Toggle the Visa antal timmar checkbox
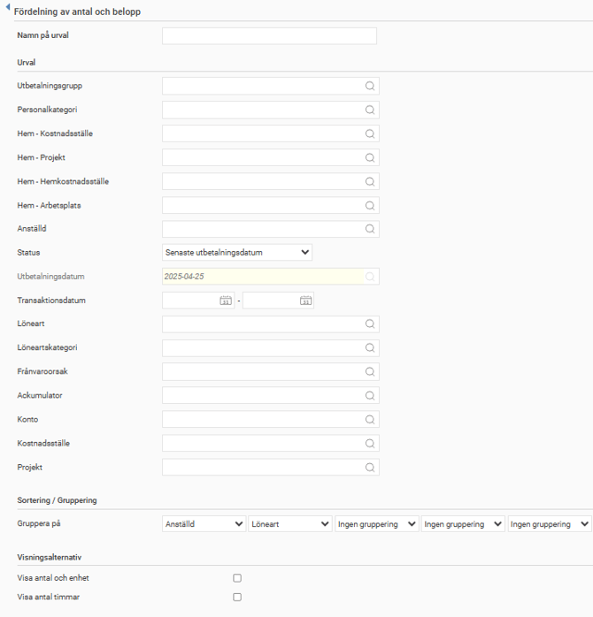The width and height of the screenshot is (593, 617). [x=237, y=598]
